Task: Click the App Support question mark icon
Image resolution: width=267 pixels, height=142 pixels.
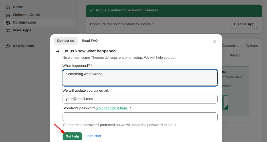Action: pos(8,46)
